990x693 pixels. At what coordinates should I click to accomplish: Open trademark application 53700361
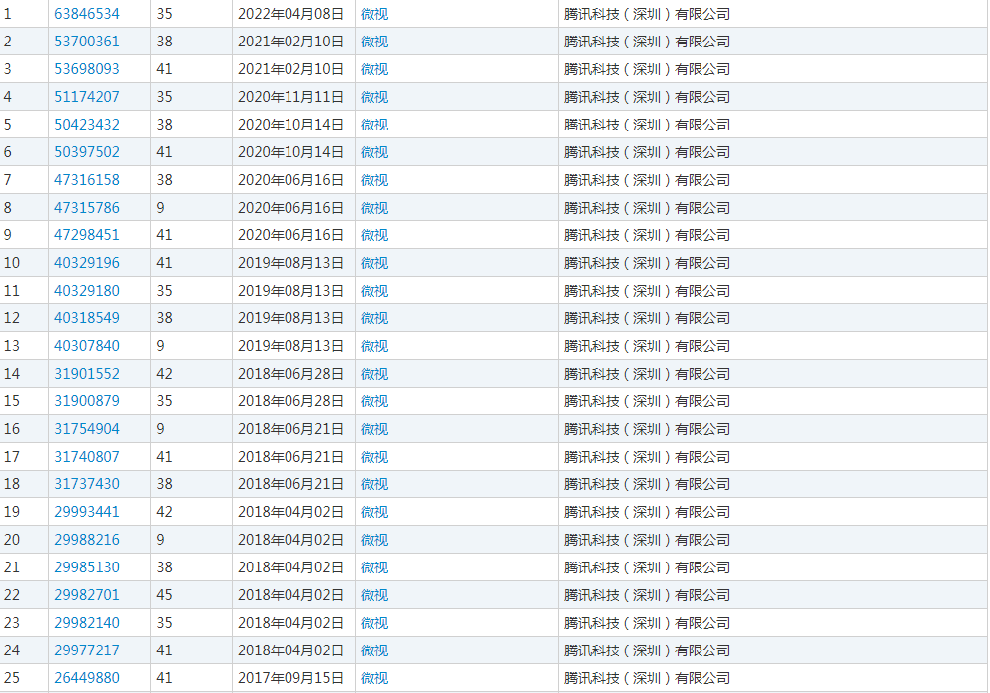[x=87, y=42]
